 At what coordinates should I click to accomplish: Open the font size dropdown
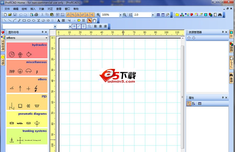click(70, 26)
